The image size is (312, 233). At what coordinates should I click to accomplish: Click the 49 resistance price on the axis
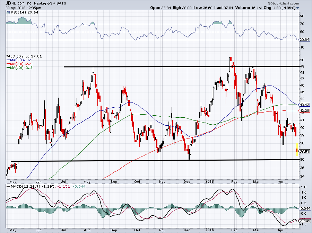pos(302,66)
